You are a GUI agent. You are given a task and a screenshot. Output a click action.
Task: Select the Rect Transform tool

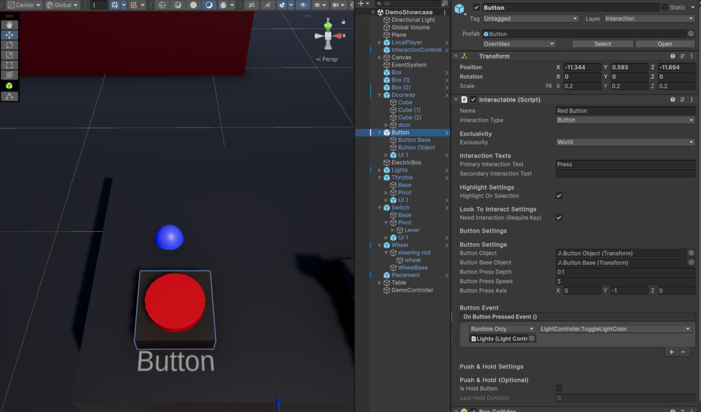pos(9,64)
